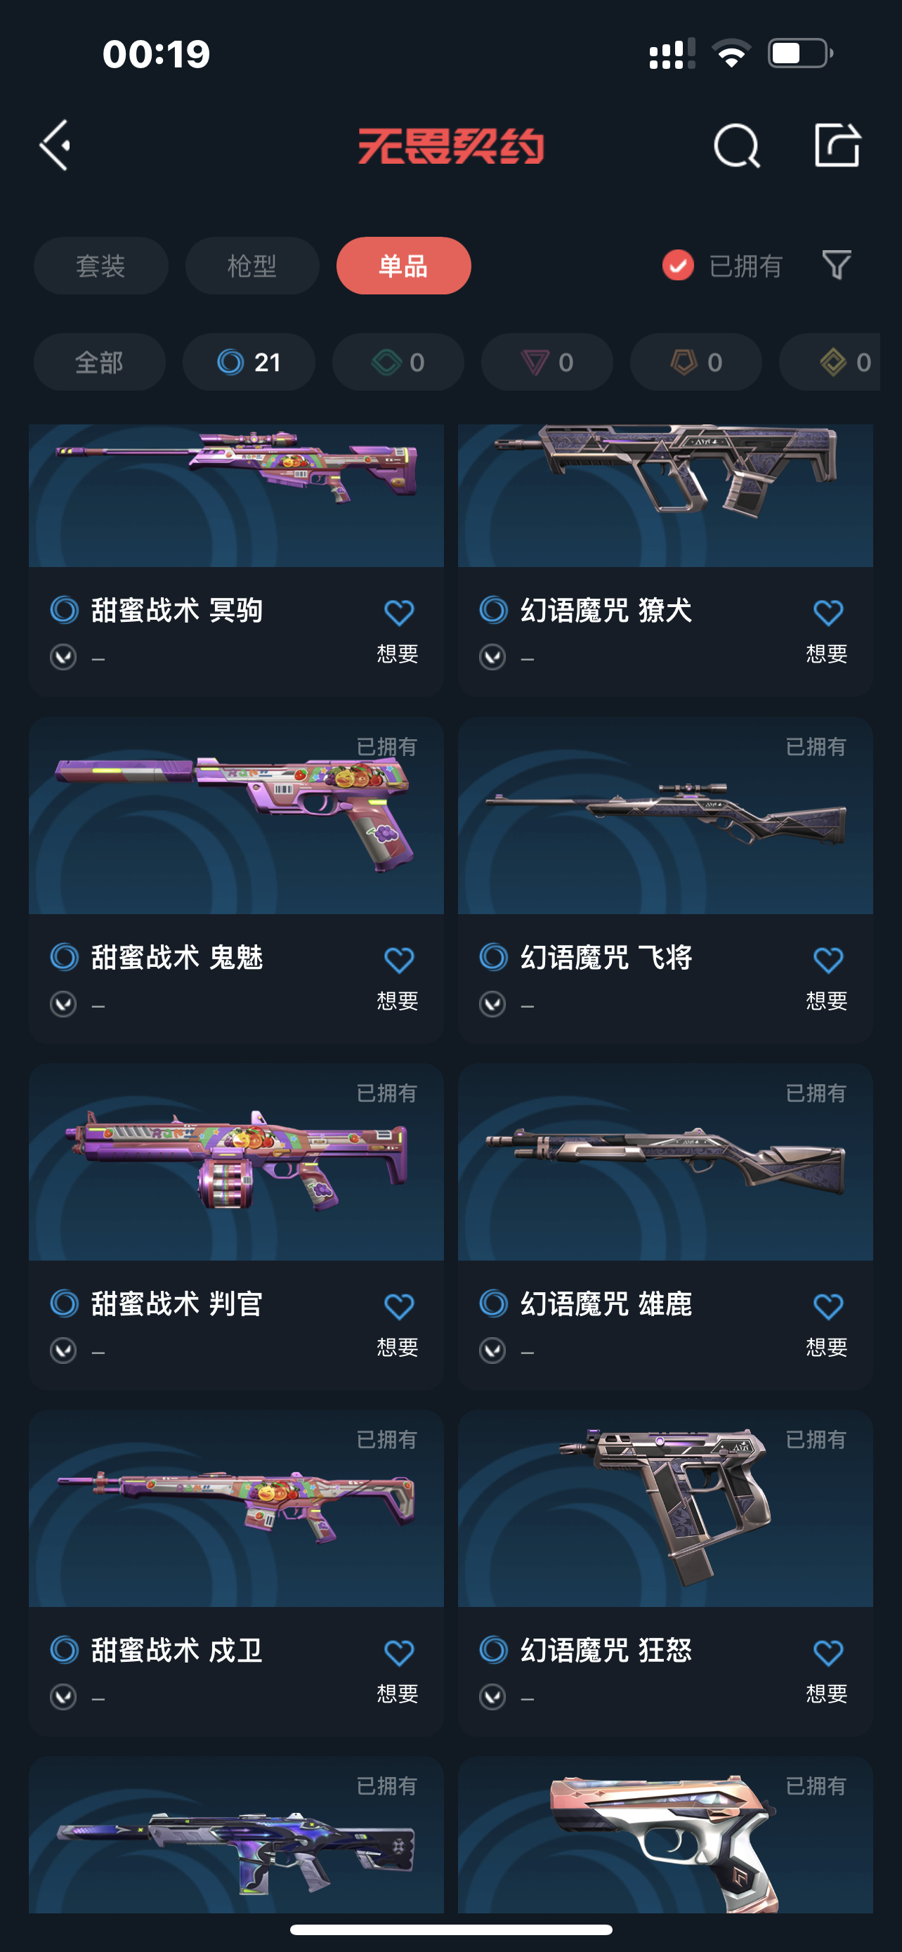Select the blue tier filter showing 21
This screenshot has height=1952, width=902.
coord(249,362)
